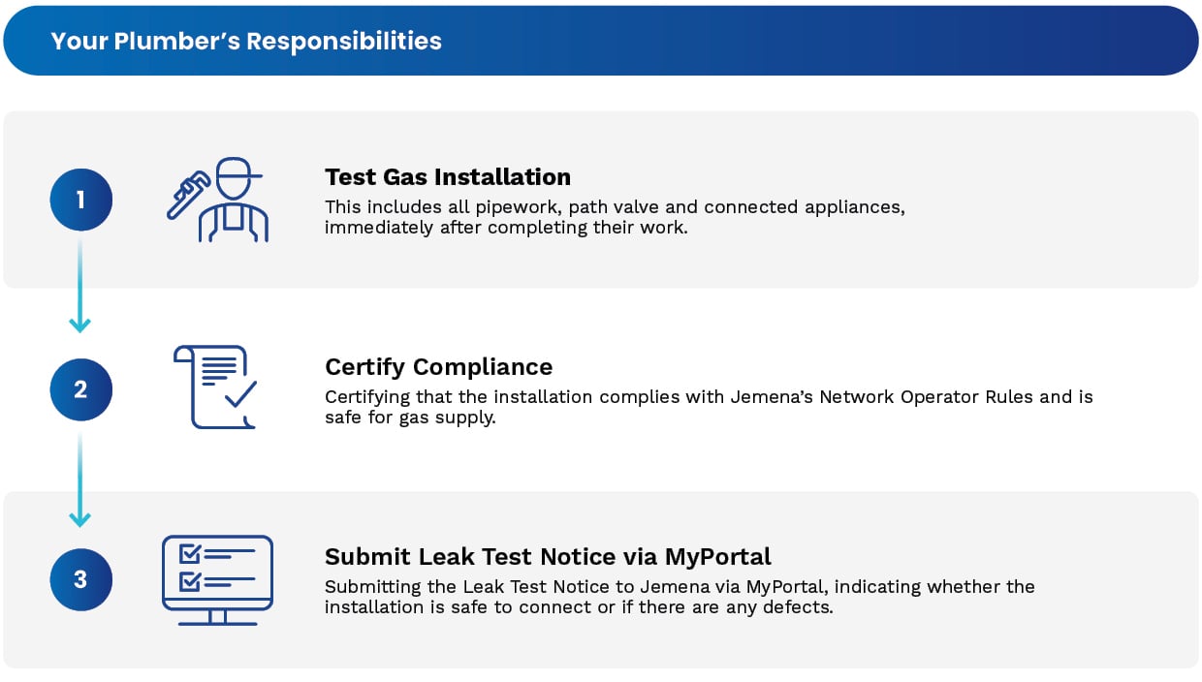This screenshot has height=682, width=1202.
Task: Select the Test Gas Installation heading
Action: pyautogui.click(x=448, y=177)
